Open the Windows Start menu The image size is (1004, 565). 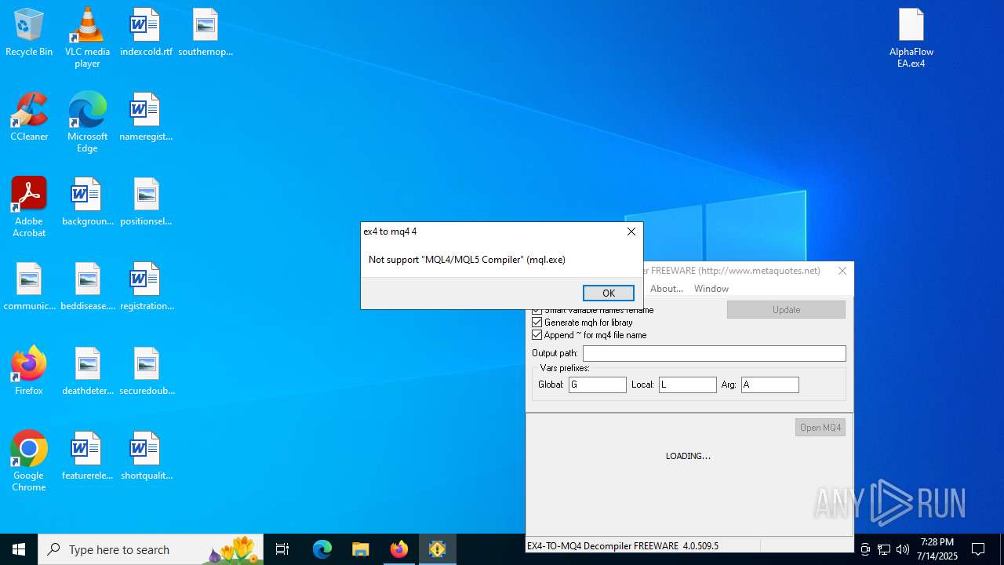19,549
